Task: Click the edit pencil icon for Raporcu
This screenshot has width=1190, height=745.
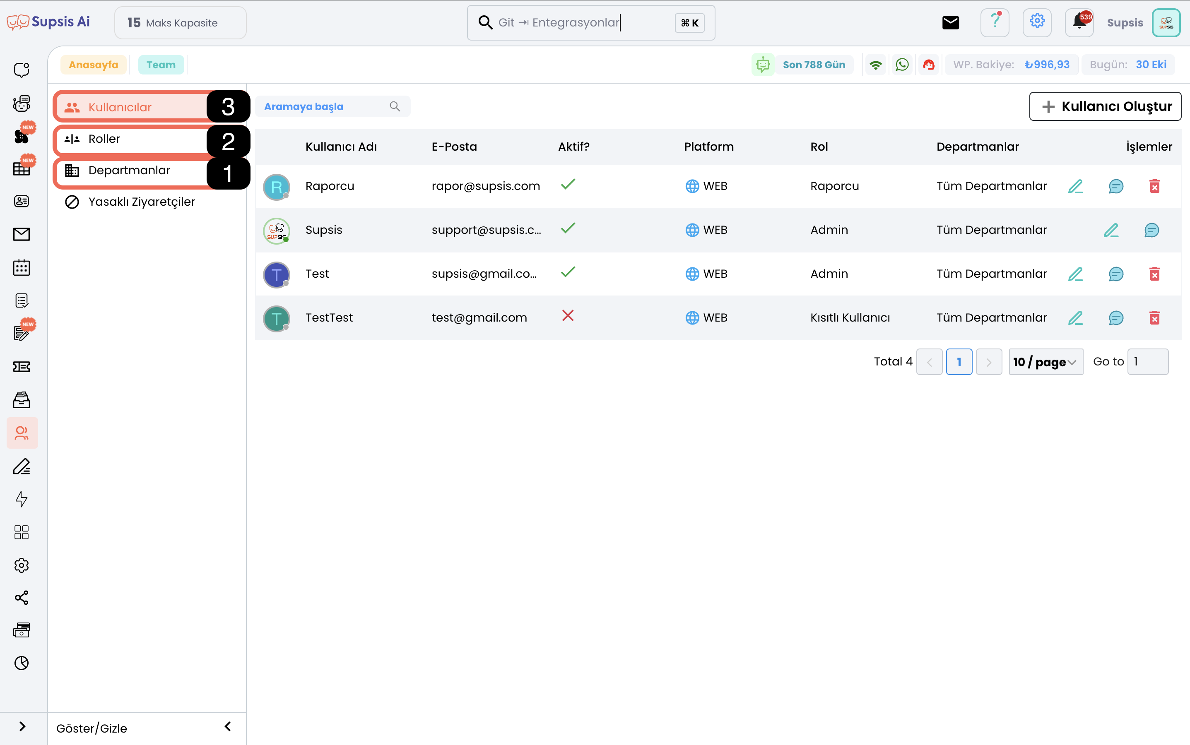Action: point(1075,186)
